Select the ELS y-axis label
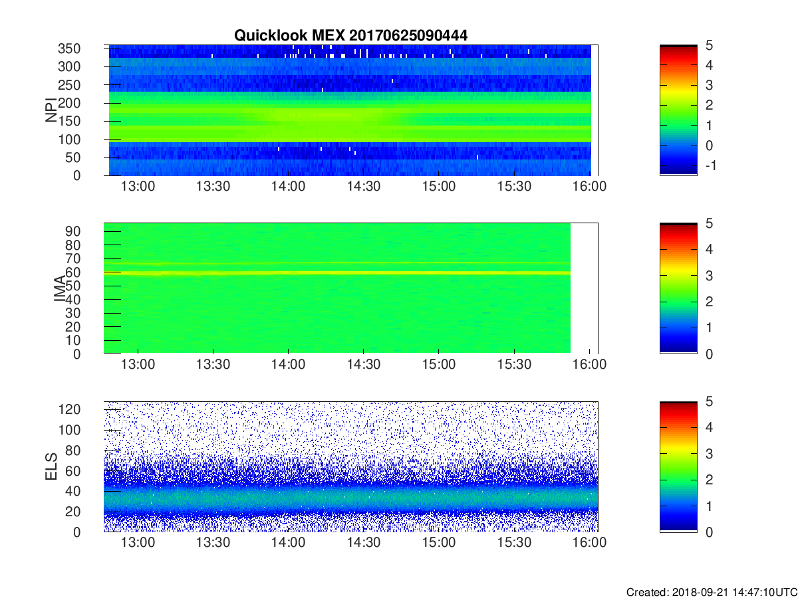Viewport: 798px width, 598px height. coord(52,466)
